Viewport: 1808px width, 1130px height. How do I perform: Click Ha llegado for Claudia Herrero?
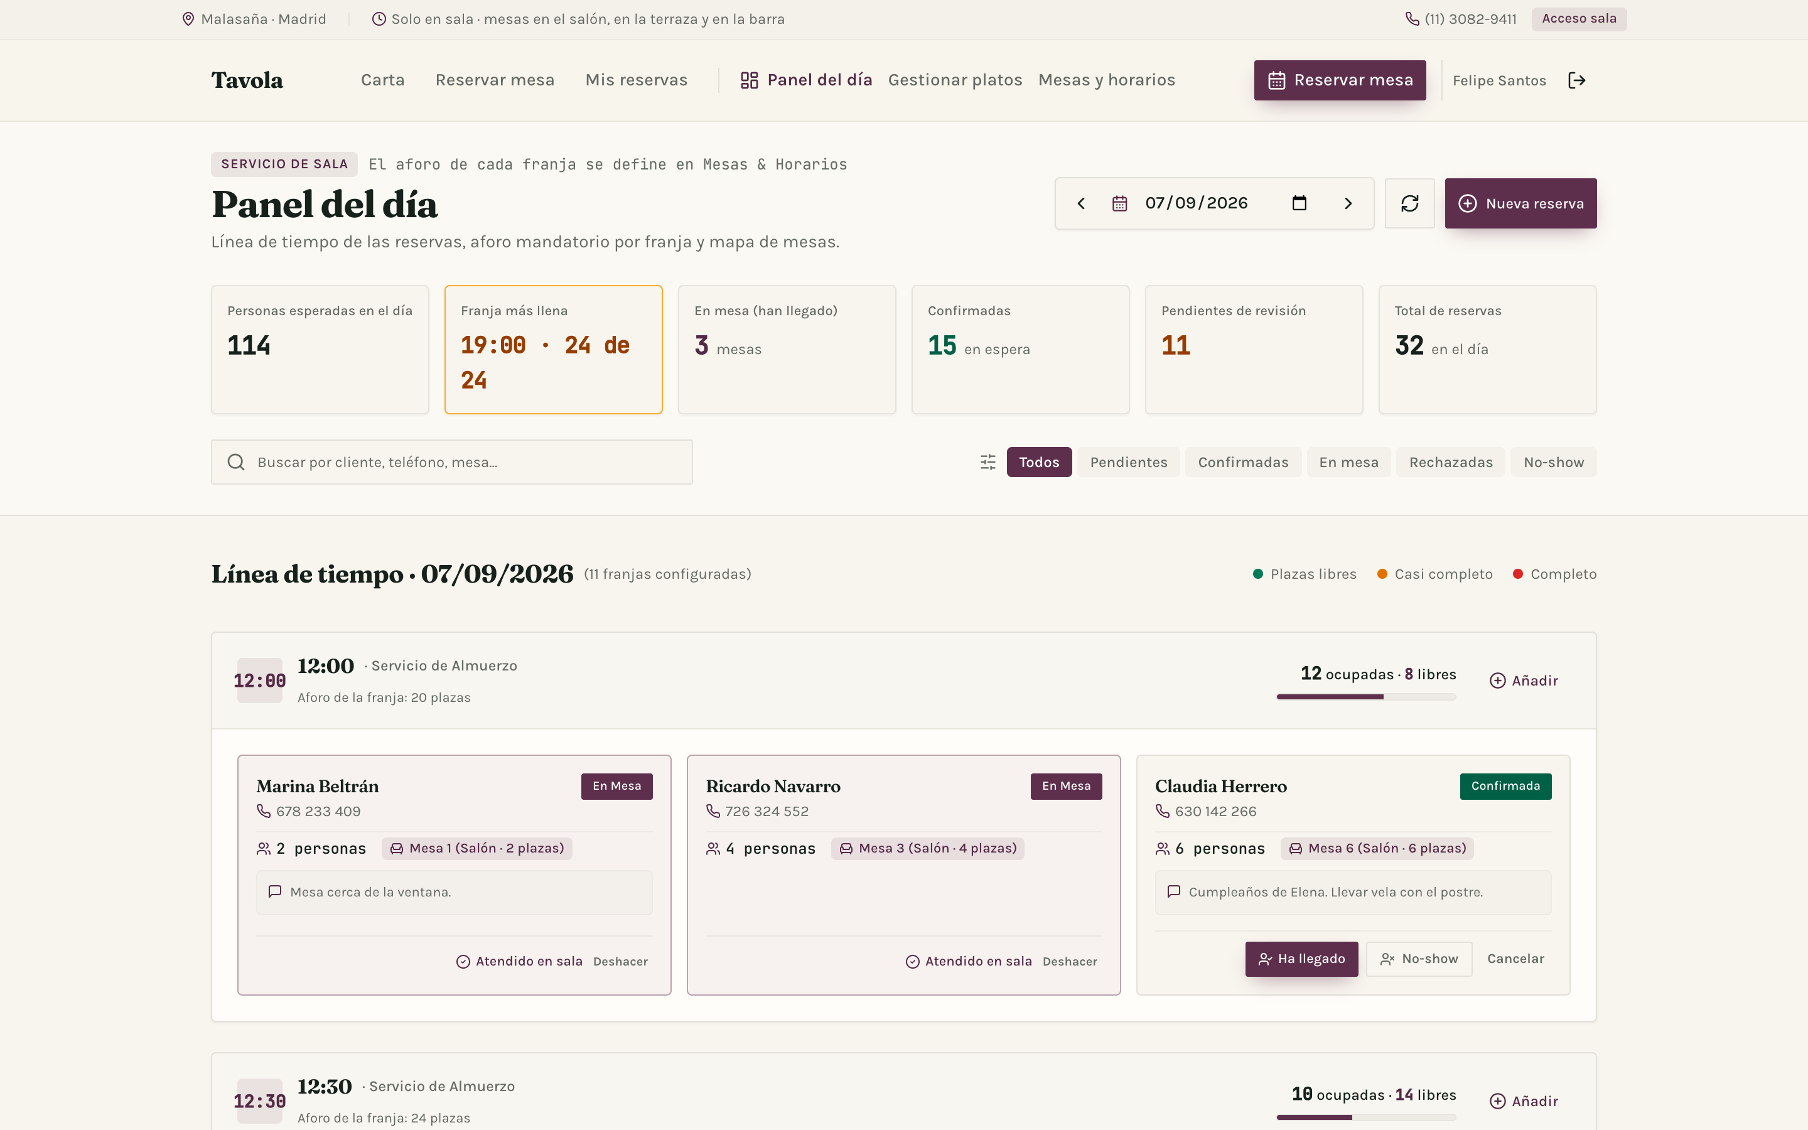click(x=1301, y=959)
